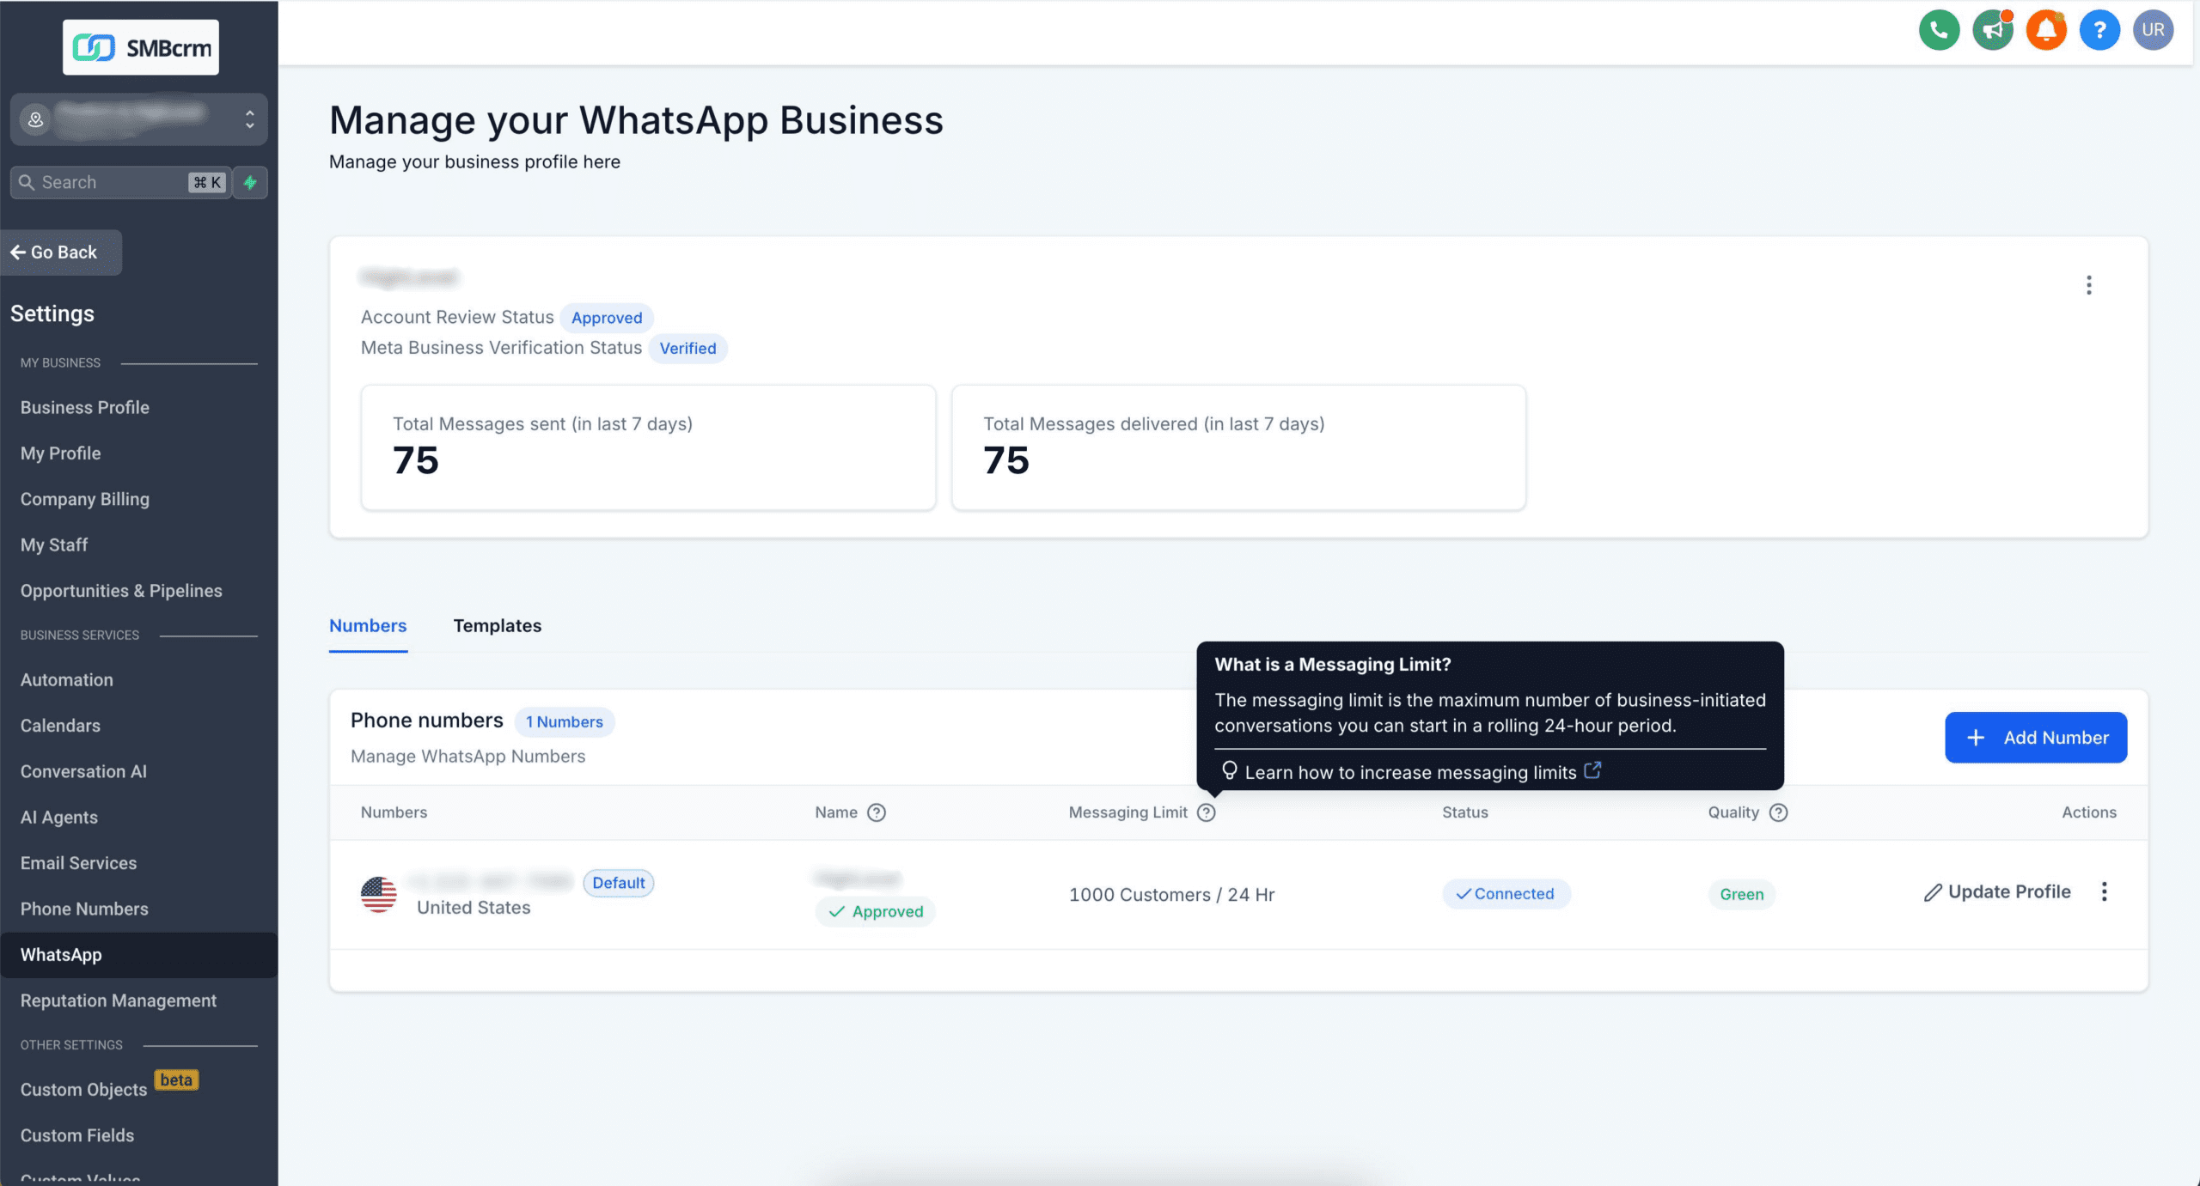
Task: Open Phone Numbers in settings sidebar
Action: tap(84, 909)
